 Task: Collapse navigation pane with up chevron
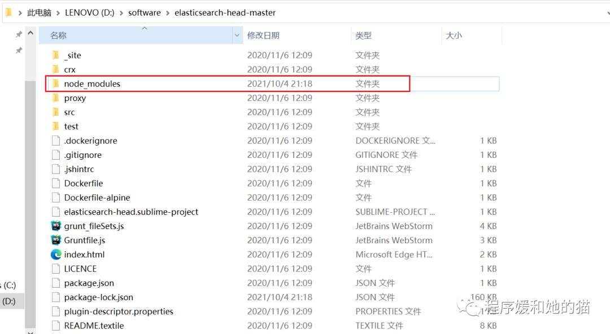30,33
